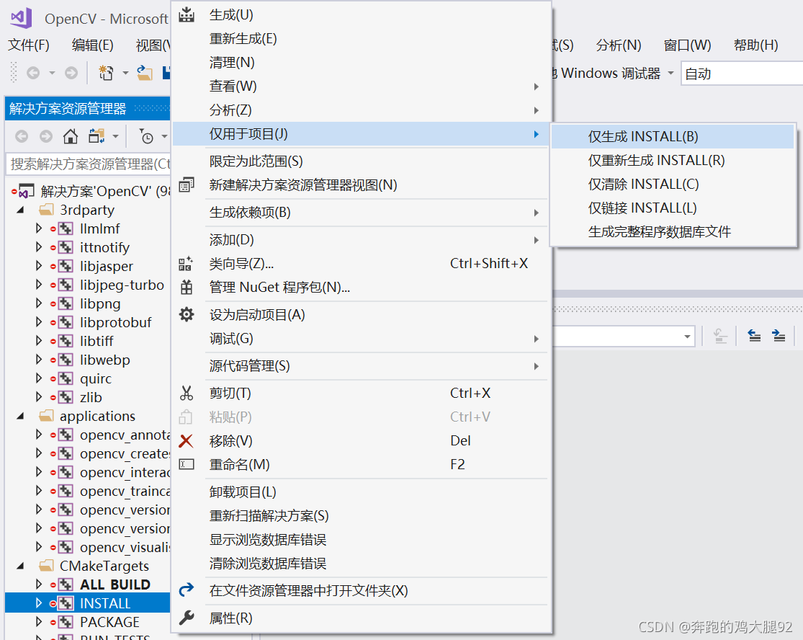Click the Visual Studio logo icon
Viewport: 803px width, 640px height.
pyautogui.click(x=21, y=19)
